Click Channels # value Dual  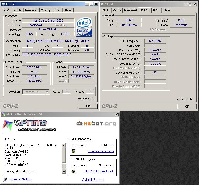(181, 20)
